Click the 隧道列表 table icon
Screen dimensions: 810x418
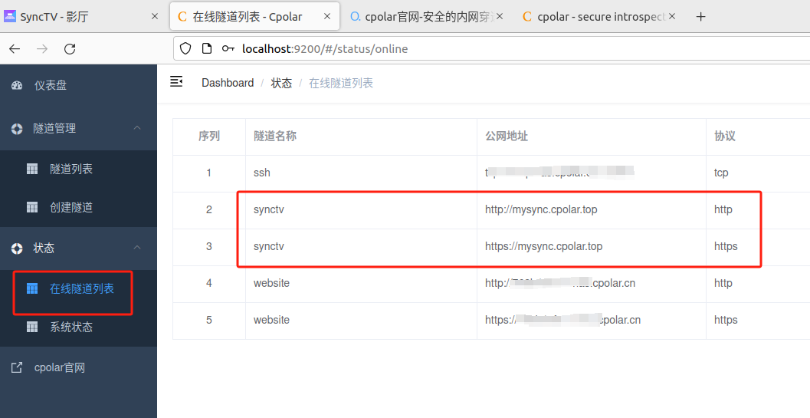(x=32, y=170)
